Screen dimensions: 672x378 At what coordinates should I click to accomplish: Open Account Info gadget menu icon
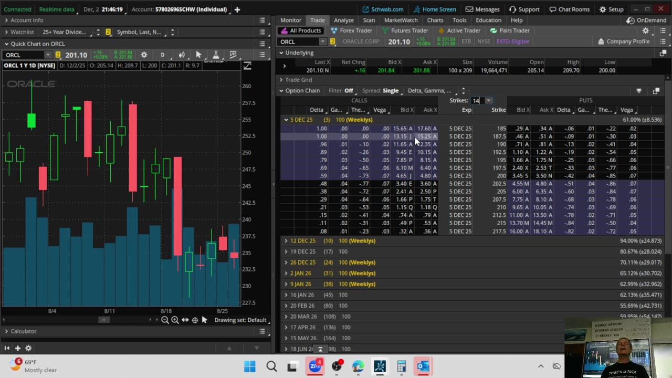[x=262, y=20]
